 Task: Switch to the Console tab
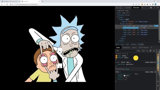click(x=127, y=8)
